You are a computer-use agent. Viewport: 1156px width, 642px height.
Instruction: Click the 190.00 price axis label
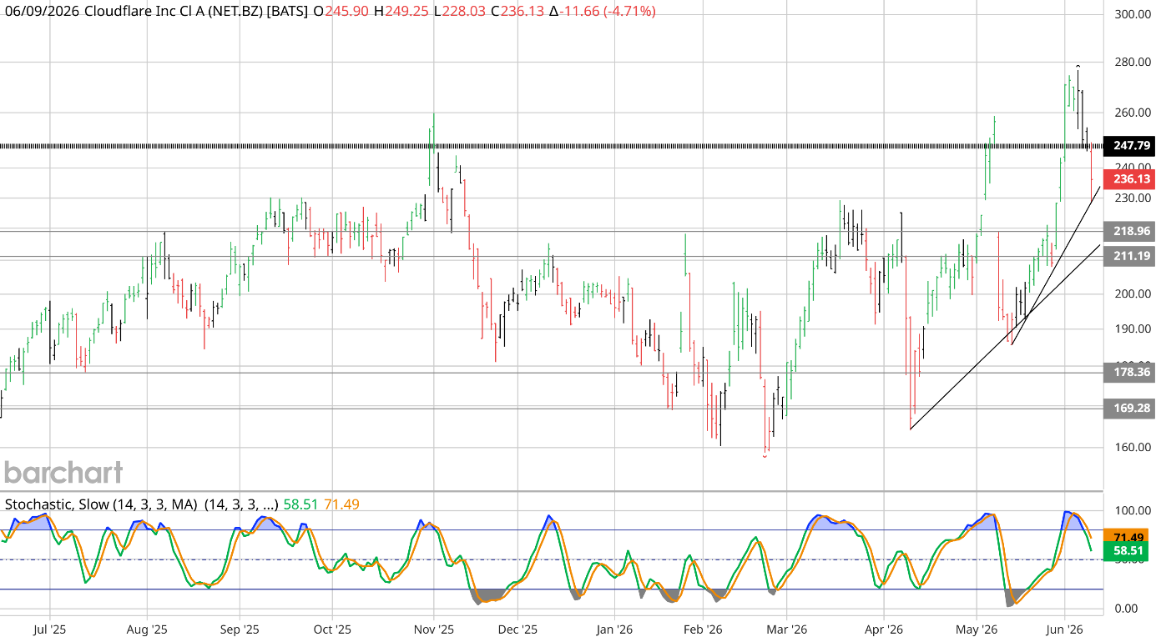[x=1133, y=329]
